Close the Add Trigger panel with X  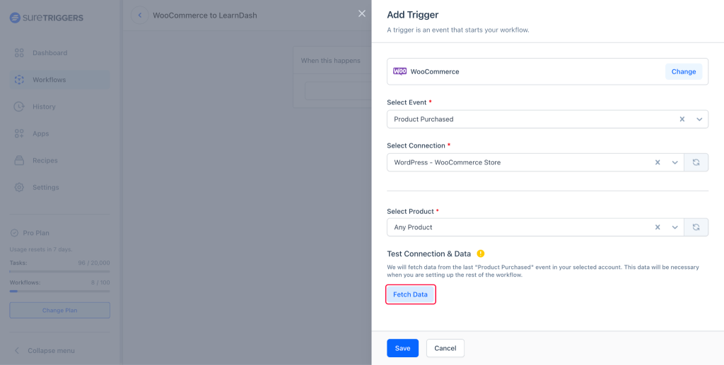[362, 13]
